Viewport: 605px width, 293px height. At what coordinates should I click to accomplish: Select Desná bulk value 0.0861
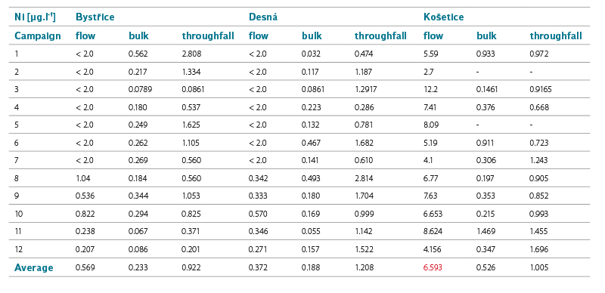(x=313, y=89)
